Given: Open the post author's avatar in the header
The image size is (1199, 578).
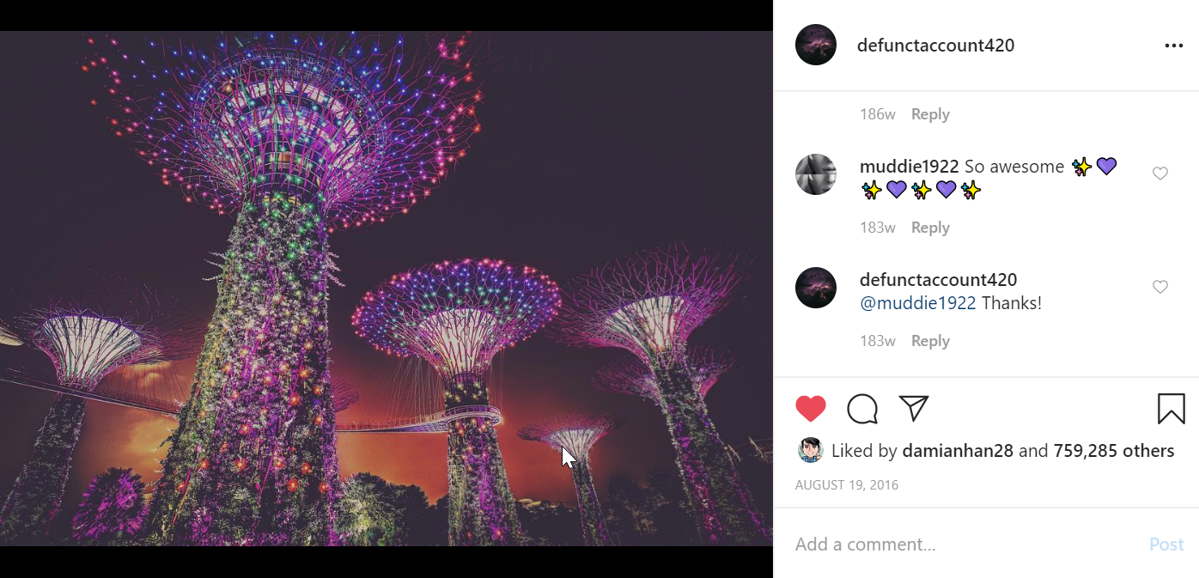Looking at the screenshot, I should [816, 46].
